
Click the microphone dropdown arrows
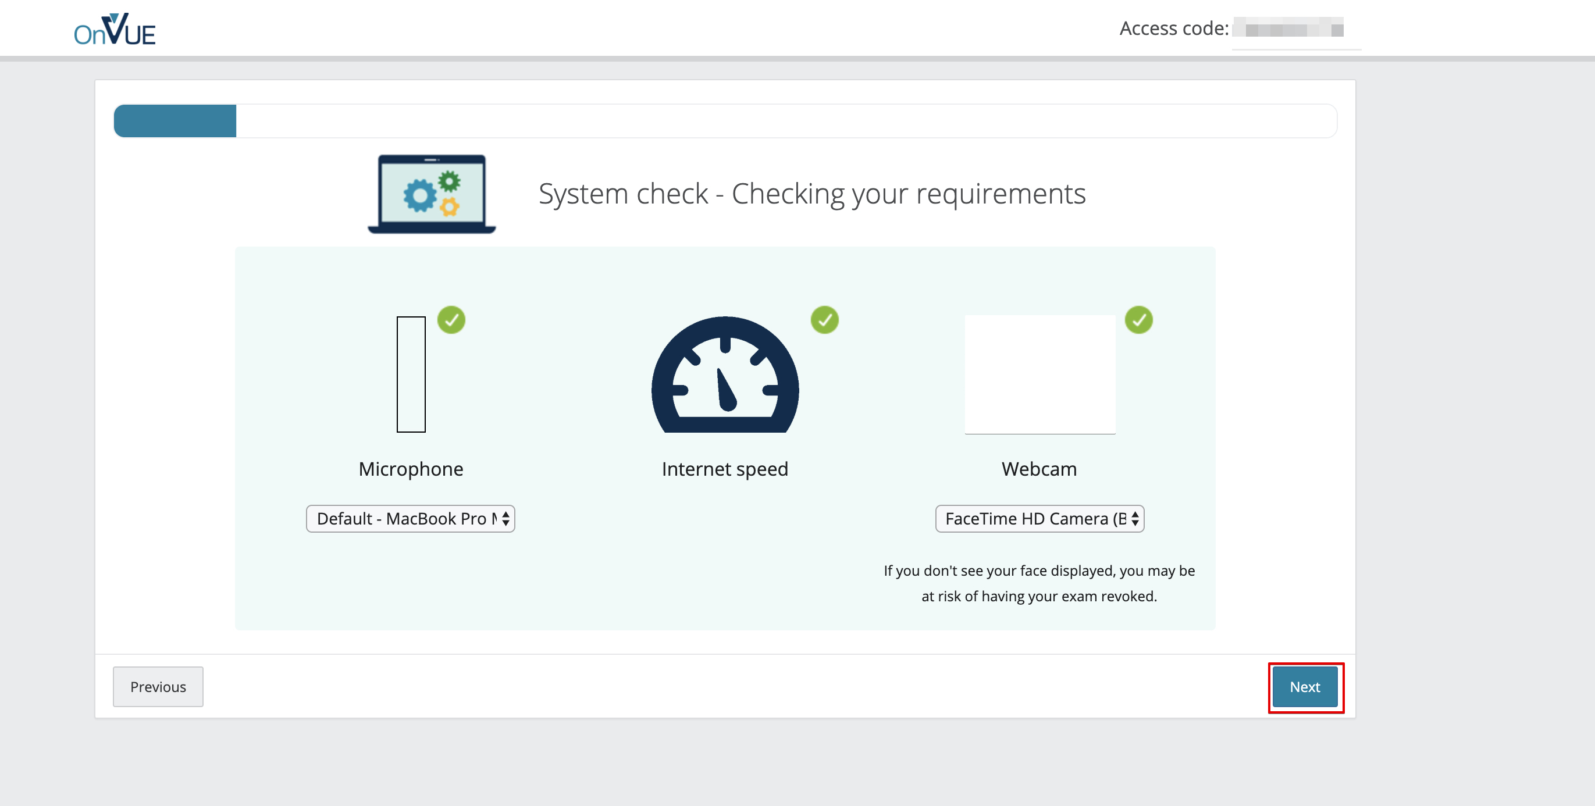pyautogui.click(x=506, y=519)
